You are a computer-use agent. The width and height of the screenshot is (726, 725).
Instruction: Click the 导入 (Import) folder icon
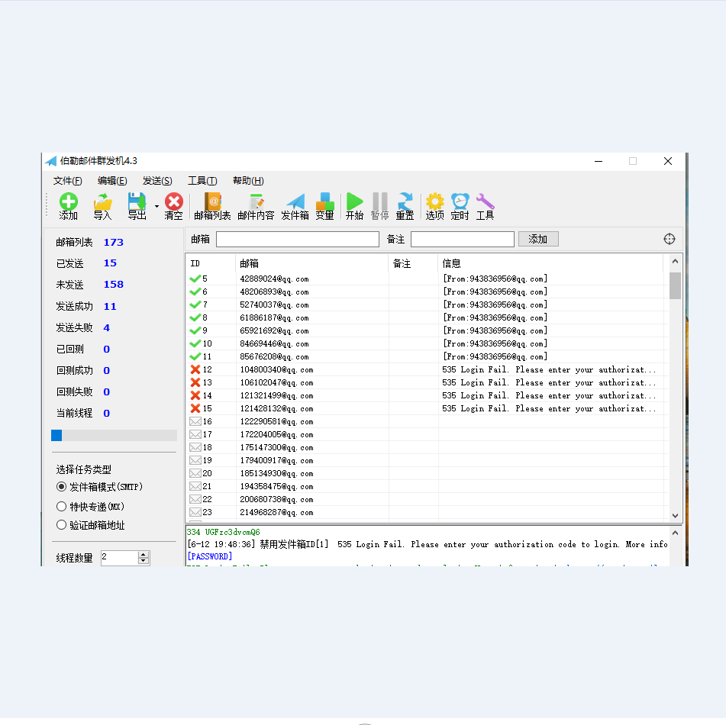click(x=102, y=202)
